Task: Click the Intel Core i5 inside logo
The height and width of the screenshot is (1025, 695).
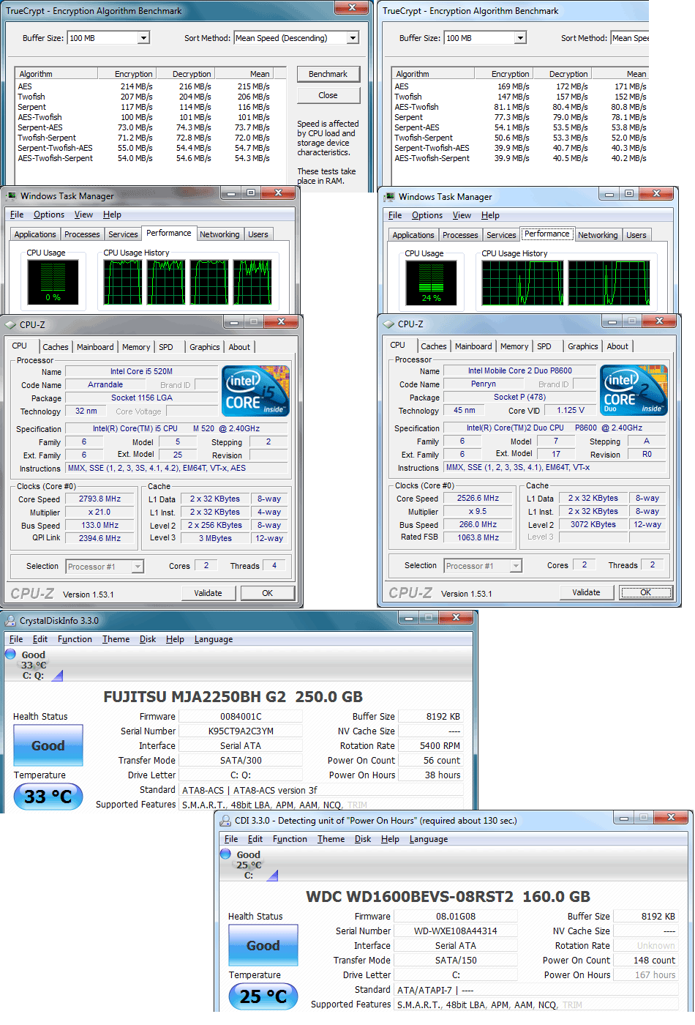Action: point(256,392)
